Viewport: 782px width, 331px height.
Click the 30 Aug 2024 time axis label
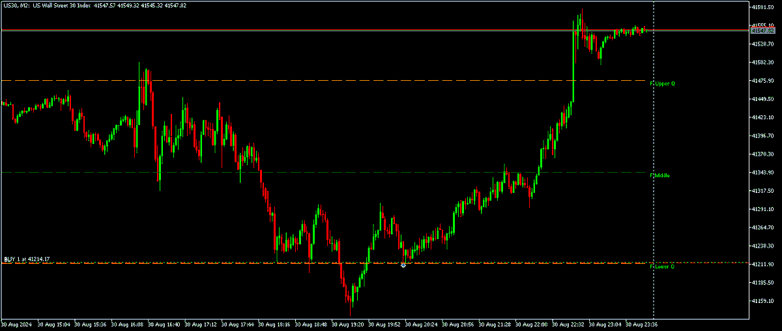pyautogui.click(x=16, y=323)
